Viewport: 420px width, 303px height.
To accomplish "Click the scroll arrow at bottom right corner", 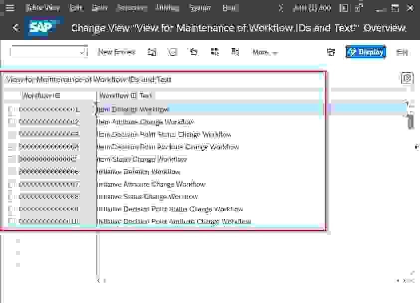I will [x=406, y=281].
